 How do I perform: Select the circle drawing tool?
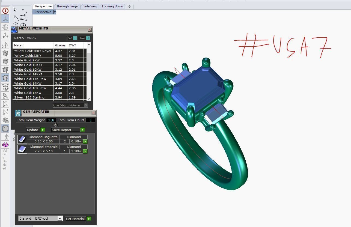16,25
